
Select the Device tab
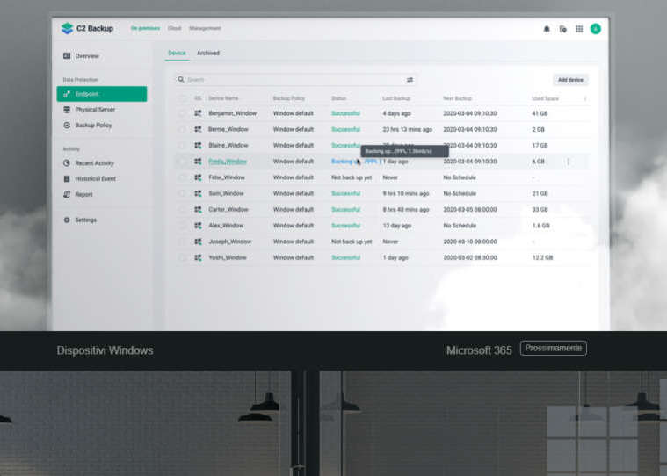(177, 53)
